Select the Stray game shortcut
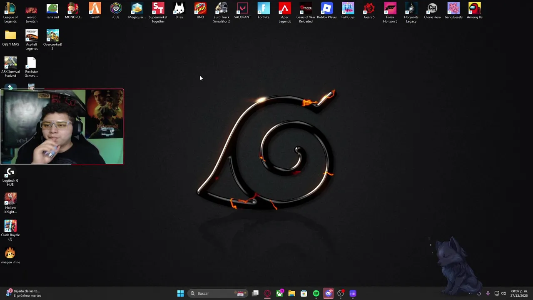533x300 pixels. tap(179, 11)
